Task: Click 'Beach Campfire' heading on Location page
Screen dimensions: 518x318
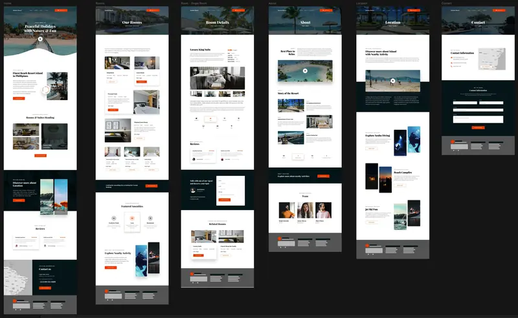Action: [x=403, y=172]
